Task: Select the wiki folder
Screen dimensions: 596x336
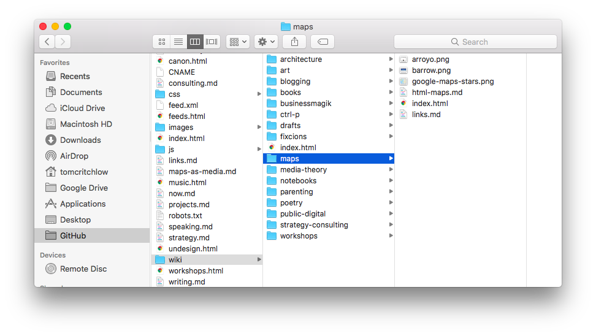Action: tap(207, 259)
